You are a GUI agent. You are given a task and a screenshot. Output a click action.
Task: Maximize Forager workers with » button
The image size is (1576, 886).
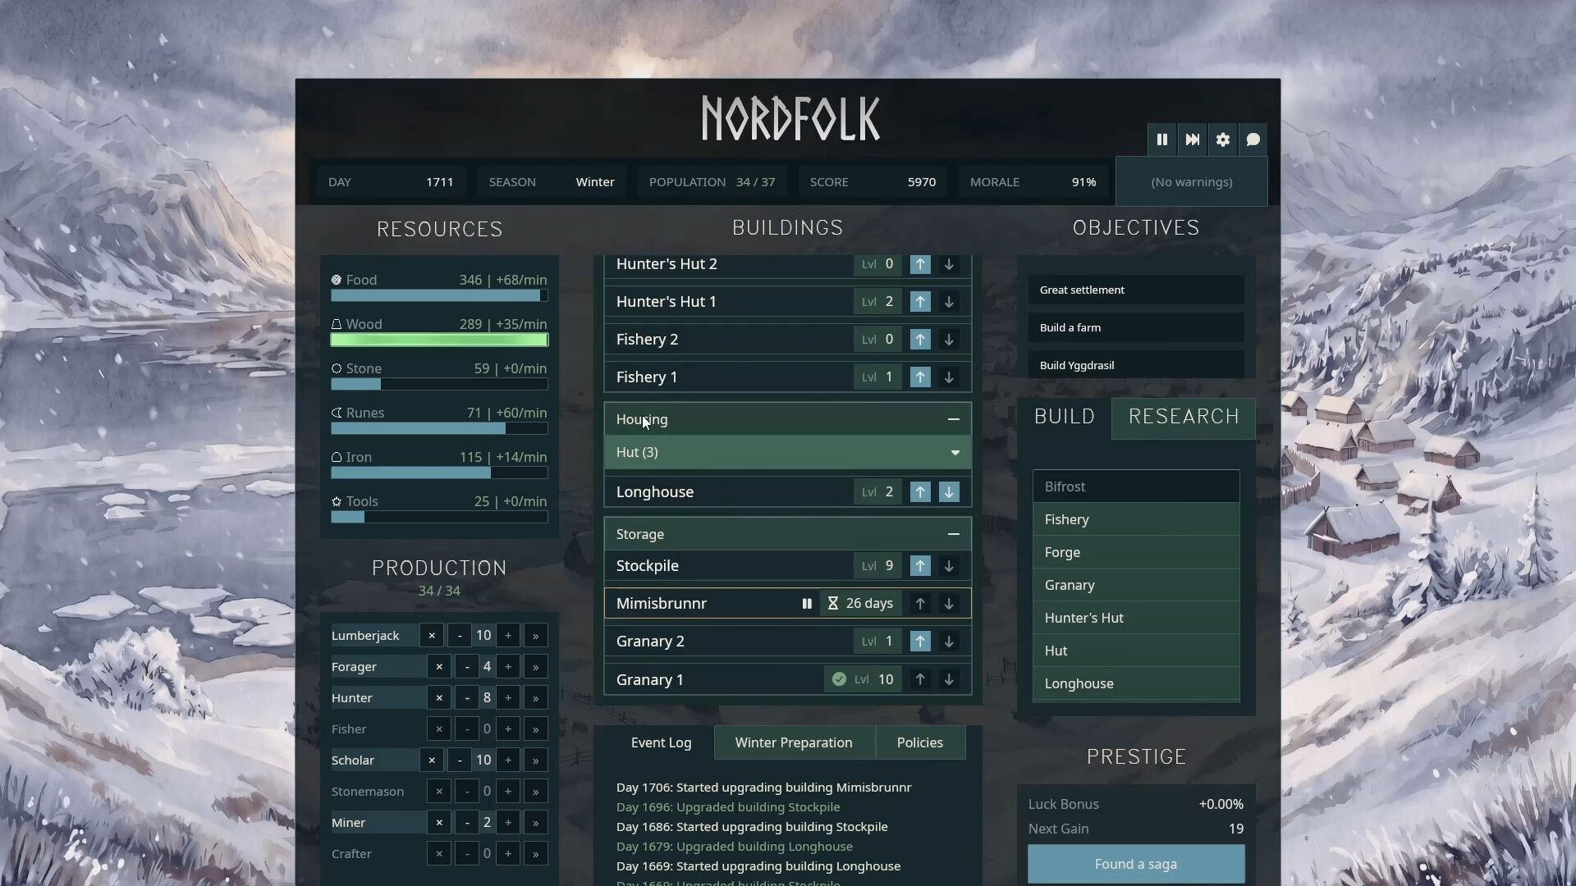click(536, 667)
